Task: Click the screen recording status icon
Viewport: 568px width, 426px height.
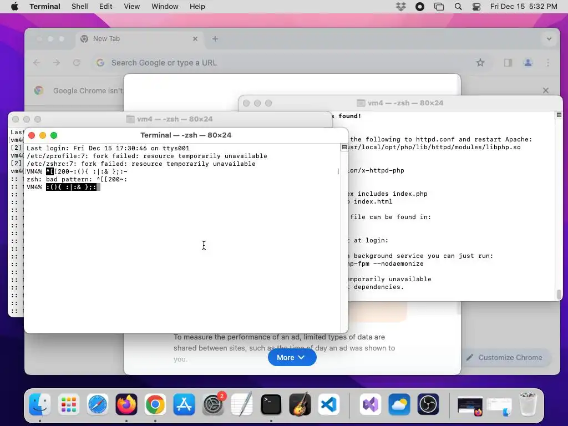Action: (420, 7)
